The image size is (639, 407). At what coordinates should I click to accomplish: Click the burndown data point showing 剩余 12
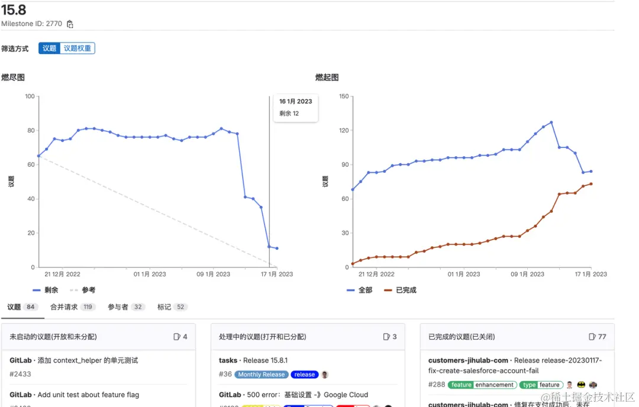point(270,247)
